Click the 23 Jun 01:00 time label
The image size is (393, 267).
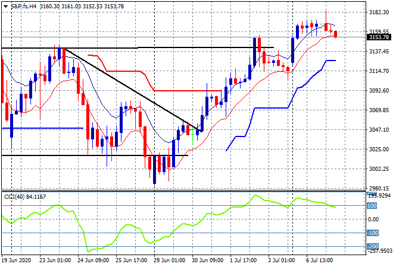tap(55, 260)
